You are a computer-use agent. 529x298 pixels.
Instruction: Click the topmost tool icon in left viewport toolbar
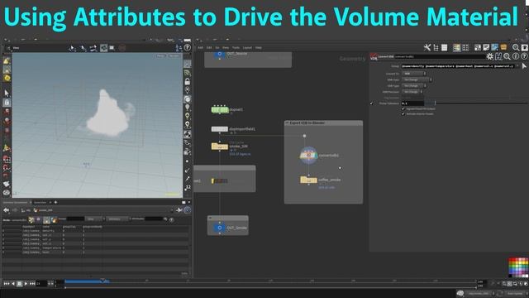tap(7, 60)
